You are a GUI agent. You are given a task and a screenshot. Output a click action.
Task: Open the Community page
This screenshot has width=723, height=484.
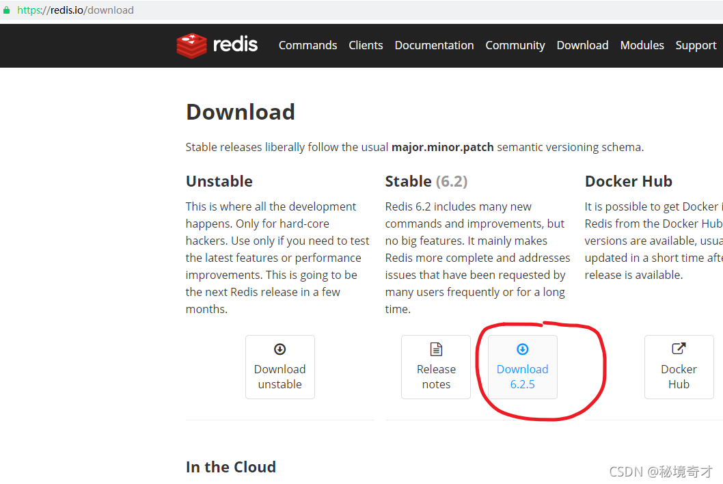tap(515, 45)
